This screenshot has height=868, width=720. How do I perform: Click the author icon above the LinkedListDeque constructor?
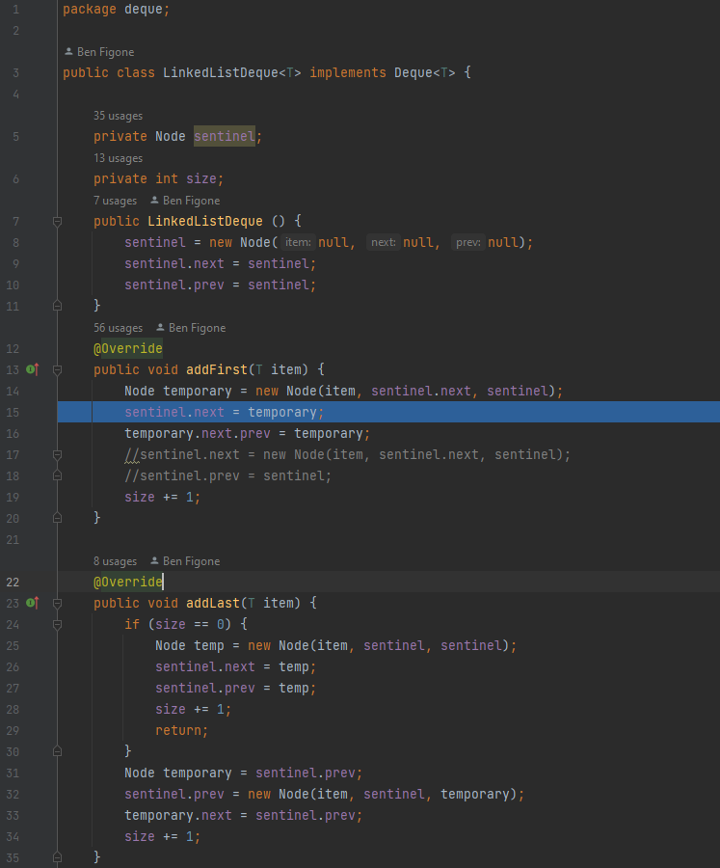pos(154,201)
